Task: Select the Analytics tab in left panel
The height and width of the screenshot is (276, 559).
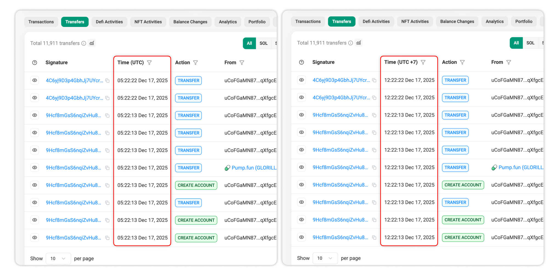Action: pyautogui.click(x=228, y=22)
